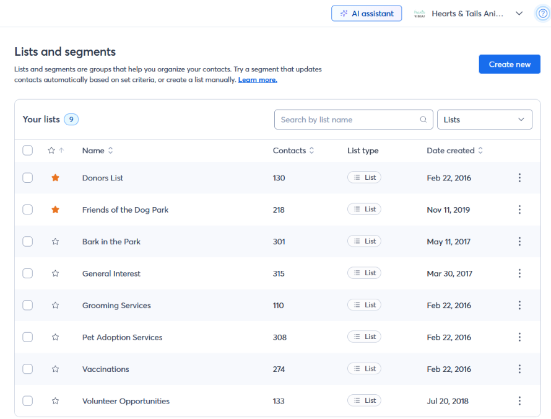Favorite the Pet Adoption Services star
Image resolution: width=551 pixels, height=419 pixels.
(55, 337)
